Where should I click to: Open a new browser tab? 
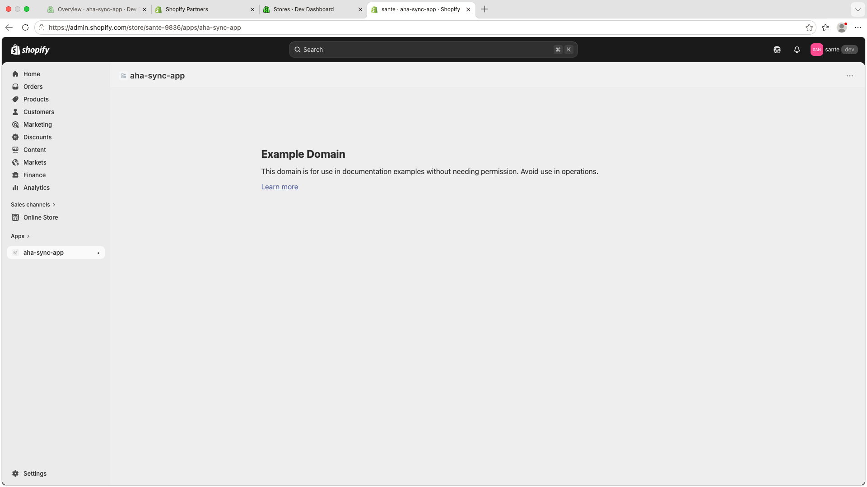485,9
